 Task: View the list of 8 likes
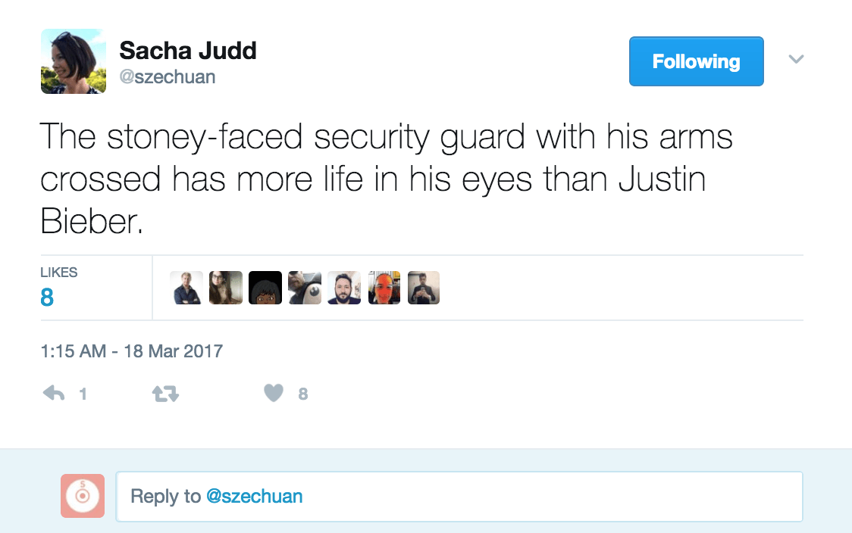click(47, 298)
